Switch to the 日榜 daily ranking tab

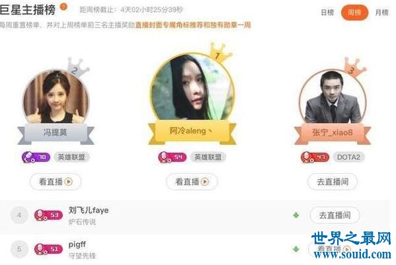[x=327, y=13]
